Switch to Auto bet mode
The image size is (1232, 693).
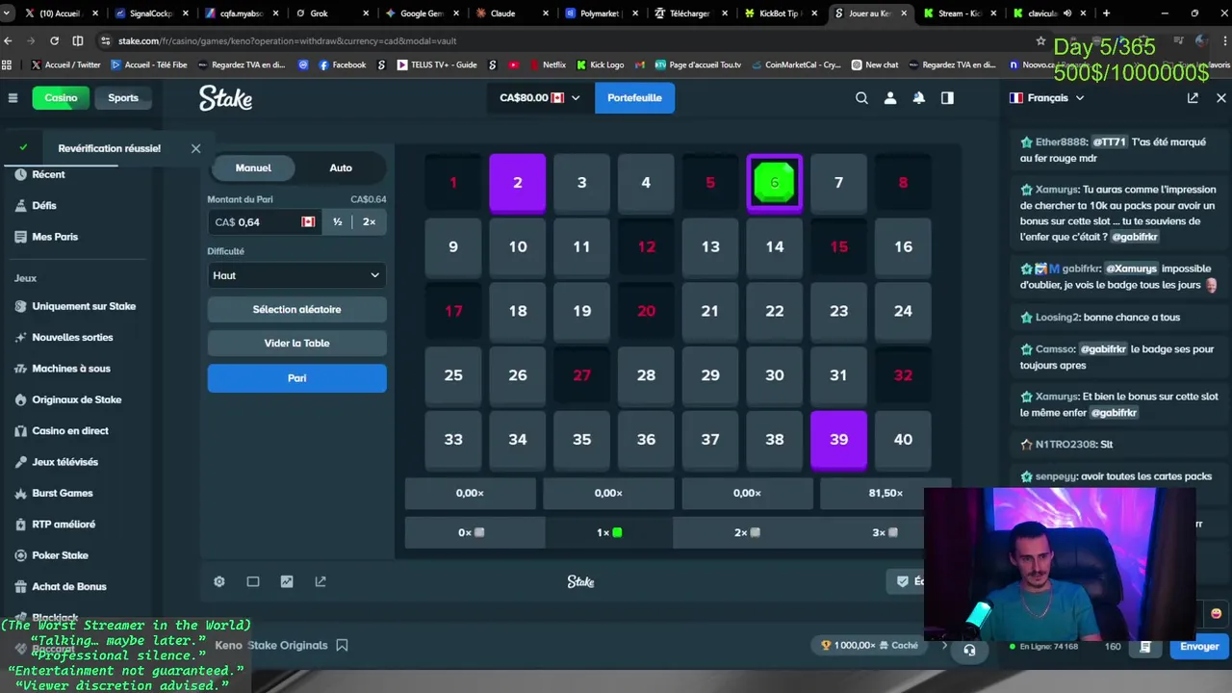[x=341, y=167]
